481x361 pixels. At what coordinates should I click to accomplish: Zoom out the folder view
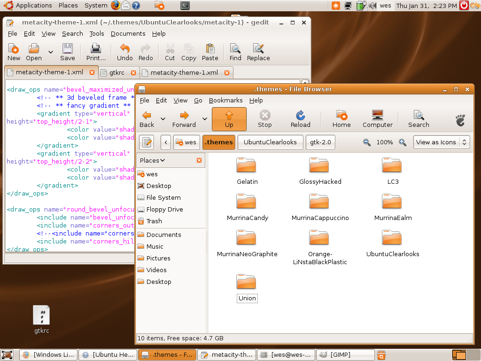[366, 142]
